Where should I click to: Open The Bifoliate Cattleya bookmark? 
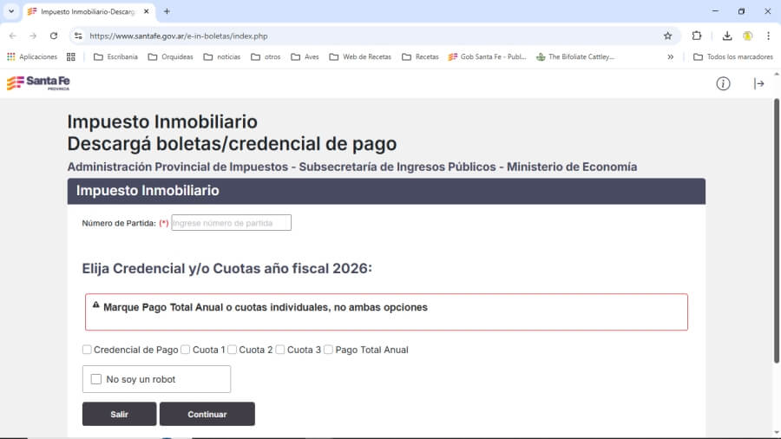(x=575, y=56)
